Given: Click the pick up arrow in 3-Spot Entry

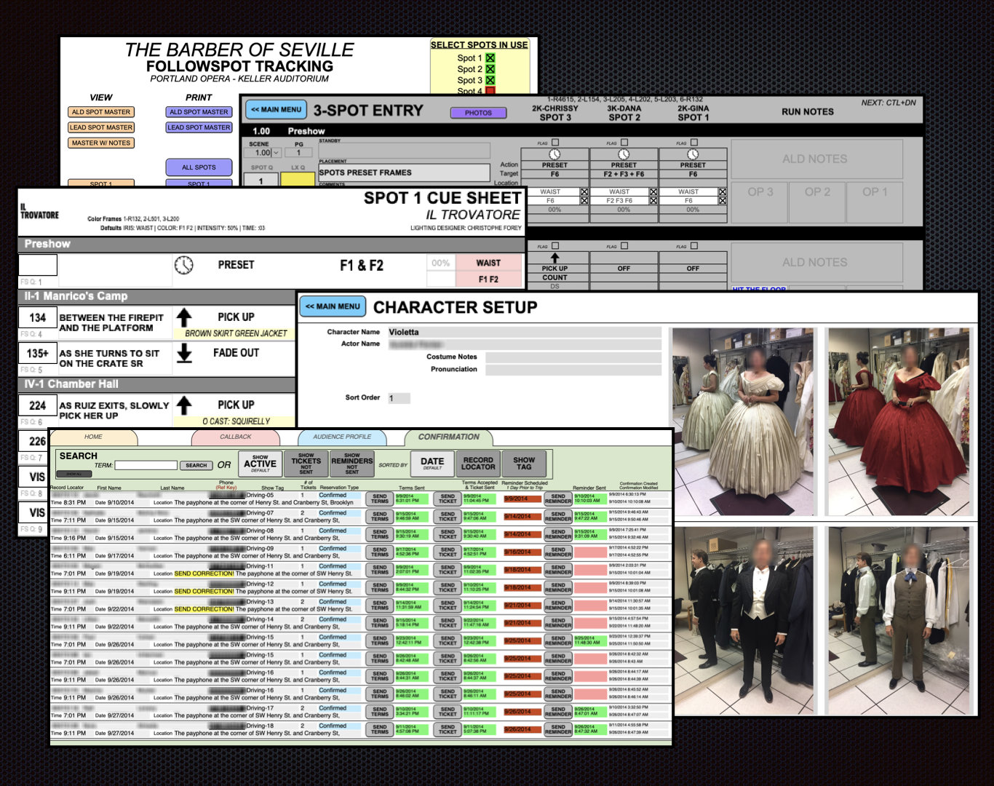Looking at the screenshot, I should coord(554,258).
